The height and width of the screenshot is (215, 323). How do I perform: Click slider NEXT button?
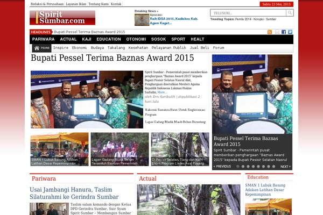click(285, 167)
